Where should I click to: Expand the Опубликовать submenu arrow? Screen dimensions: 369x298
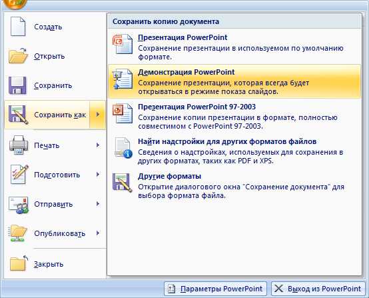click(98, 233)
